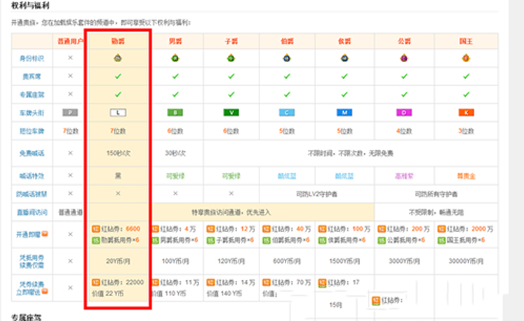This screenshot has height=321, width=524.
Task: Click the orange icon next to 开通即赠
Action: (x=45, y=233)
